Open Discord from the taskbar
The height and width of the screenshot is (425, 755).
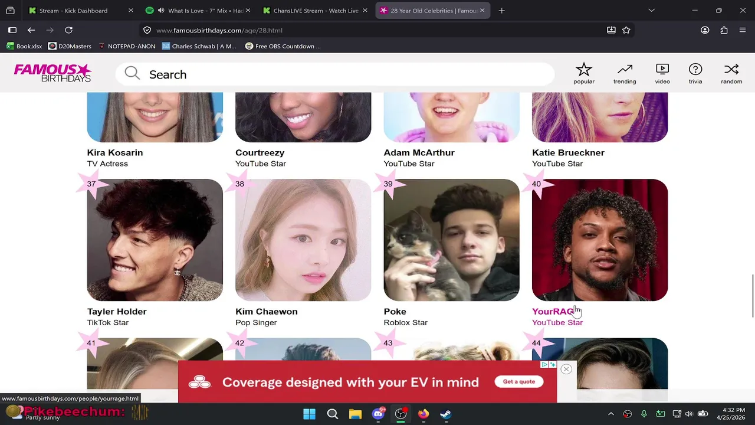[378, 414]
